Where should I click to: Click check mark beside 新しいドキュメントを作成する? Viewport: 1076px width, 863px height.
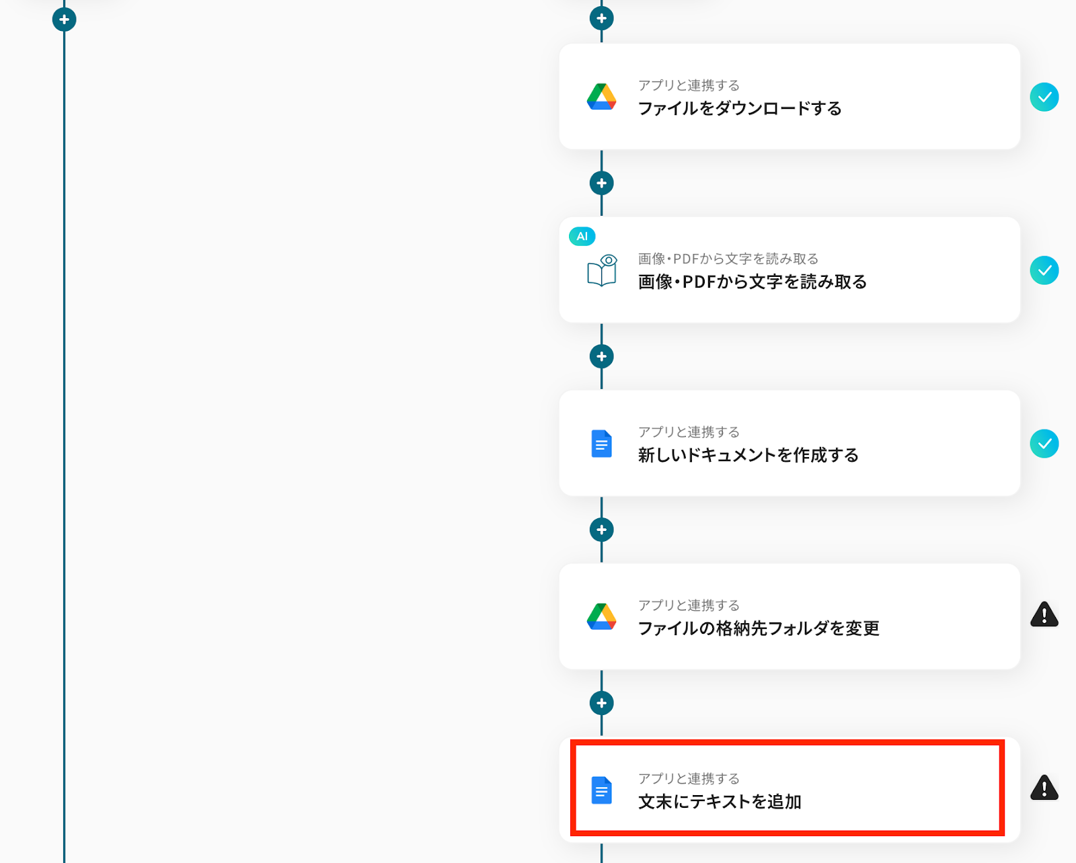tap(1044, 444)
